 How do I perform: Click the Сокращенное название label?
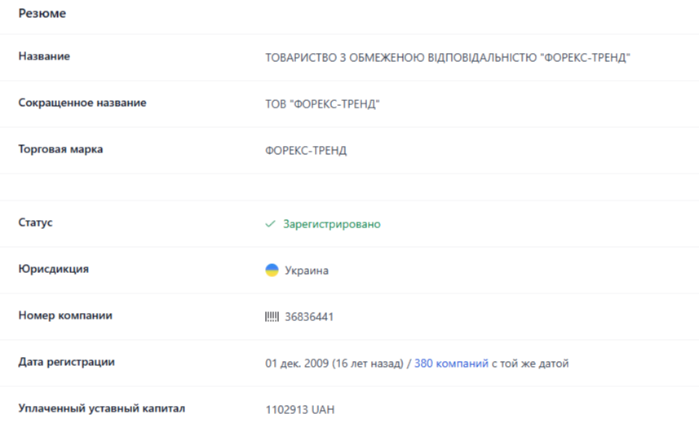coord(82,103)
